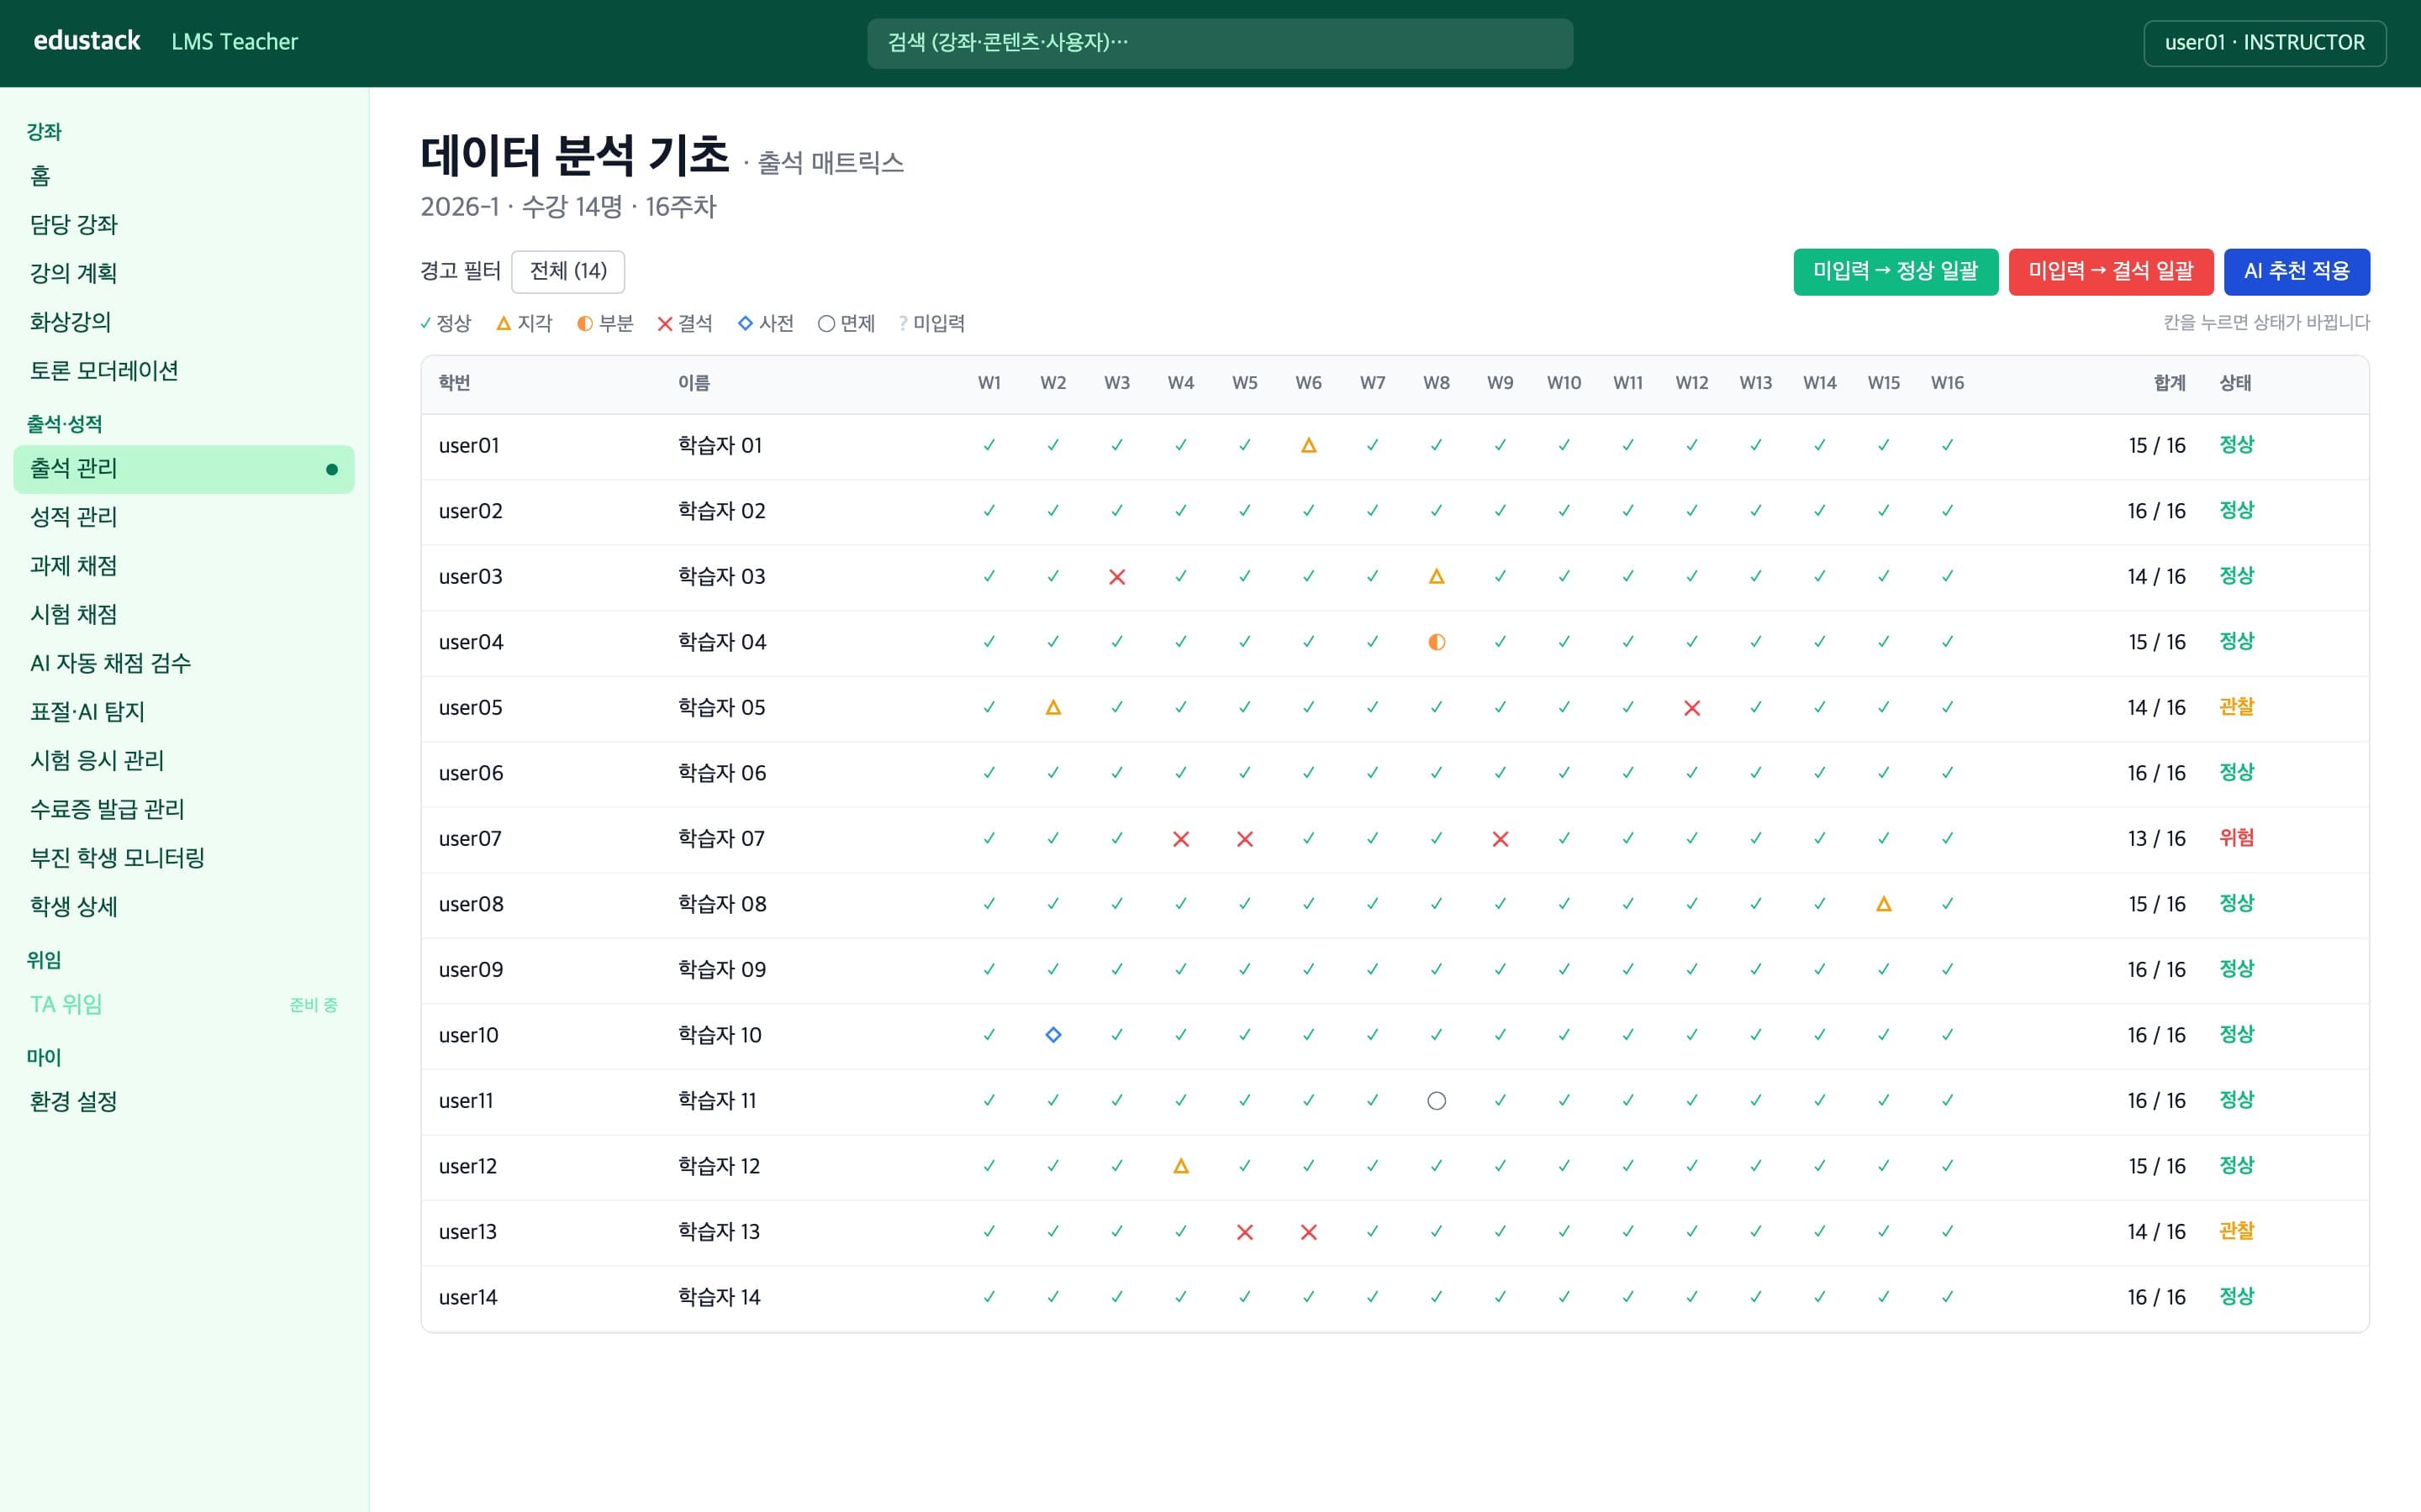Click user13's absent X in W5
The width and height of the screenshot is (2421, 1512).
click(x=1244, y=1232)
